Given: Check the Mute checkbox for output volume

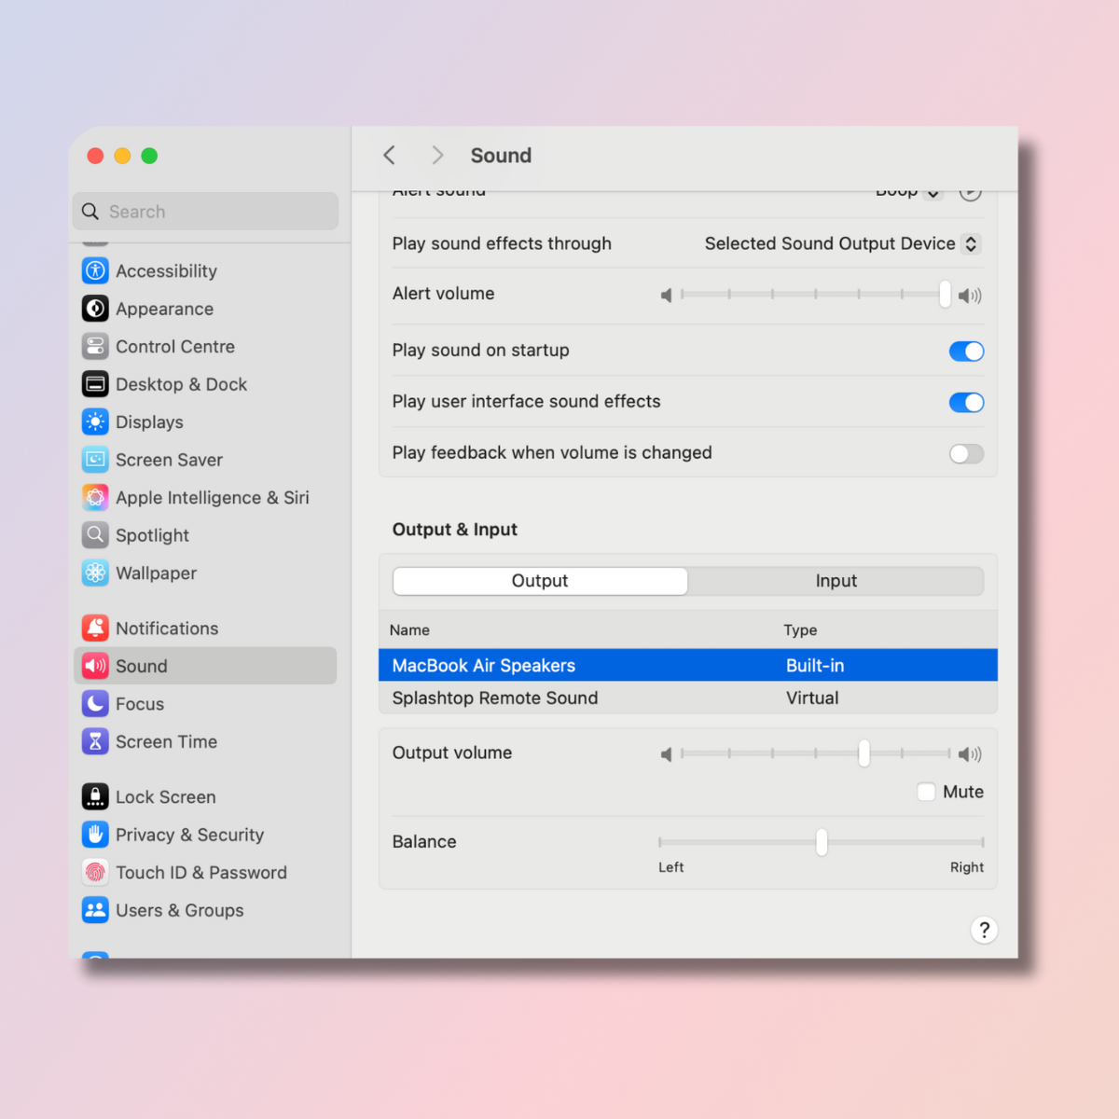Looking at the screenshot, I should tap(926, 791).
